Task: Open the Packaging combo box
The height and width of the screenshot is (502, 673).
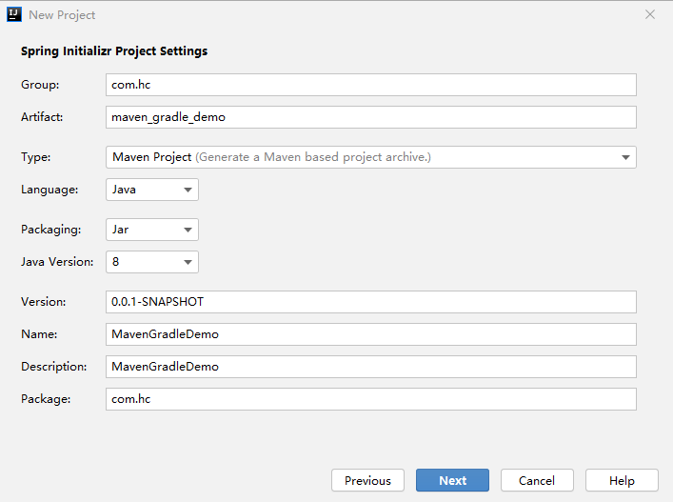Action: [151, 230]
